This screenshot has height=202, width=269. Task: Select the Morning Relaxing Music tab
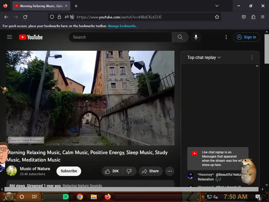click(41, 6)
